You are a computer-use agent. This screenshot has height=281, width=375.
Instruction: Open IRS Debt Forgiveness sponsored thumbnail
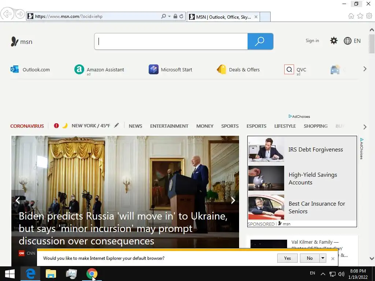[x=266, y=150]
